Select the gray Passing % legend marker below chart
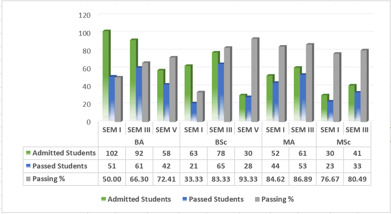Viewport: 391px width, 214px height. pos(257,199)
